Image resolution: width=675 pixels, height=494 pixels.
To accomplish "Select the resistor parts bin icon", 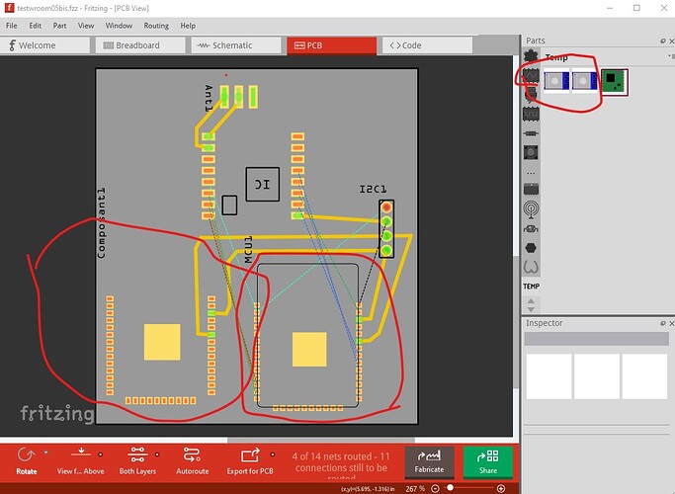I will [x=531, y=133].
